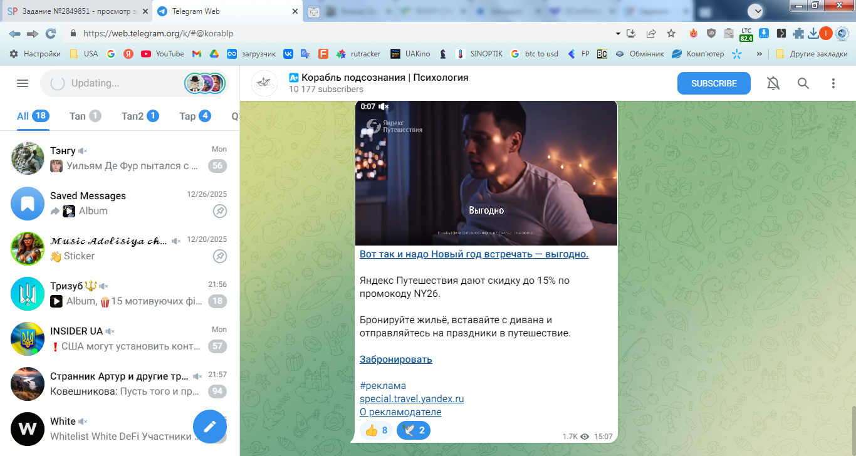Image resolution: width=856 pixels, height=456 pixels.
Task: Open the Google Drive bookmark icon
Action: 214,54
